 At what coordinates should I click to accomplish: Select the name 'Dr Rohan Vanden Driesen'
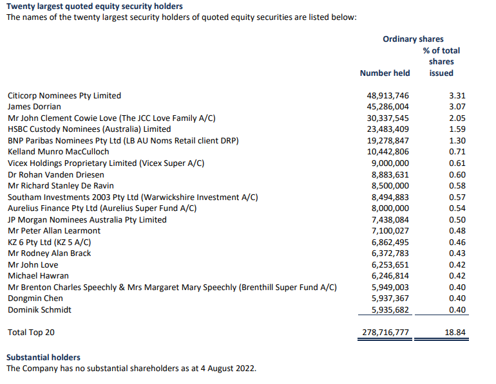(56, 174)
